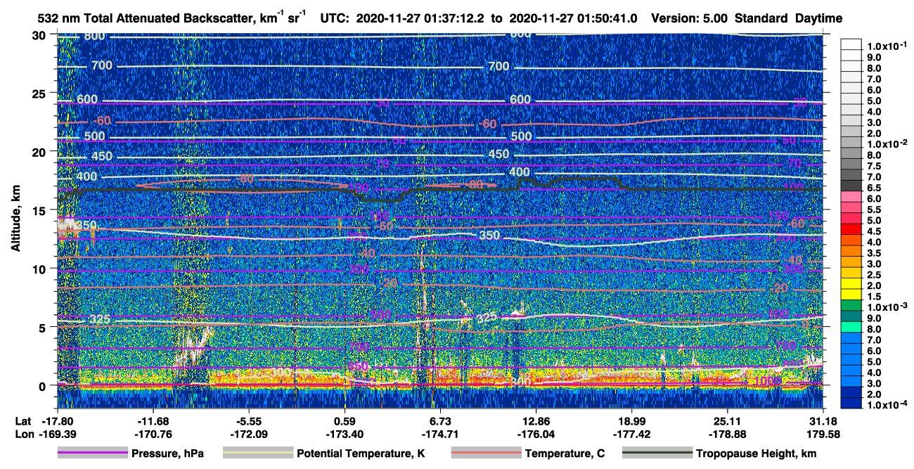Click the left 325 potential temperature contour label
Image resolution: width=914 pixels, height=469 pixels.
[101, 320]
